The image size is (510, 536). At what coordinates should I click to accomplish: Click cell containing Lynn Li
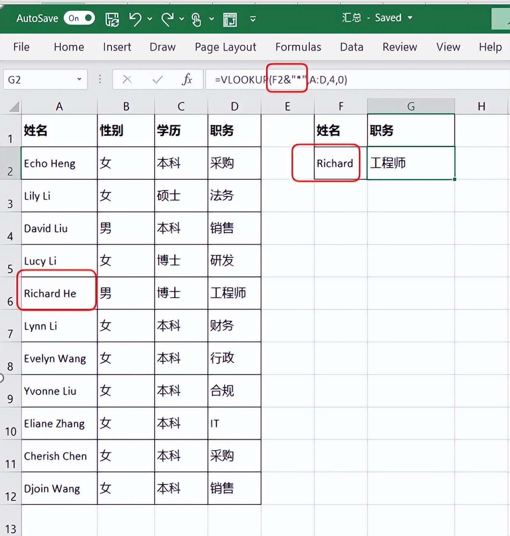[59, 325]
